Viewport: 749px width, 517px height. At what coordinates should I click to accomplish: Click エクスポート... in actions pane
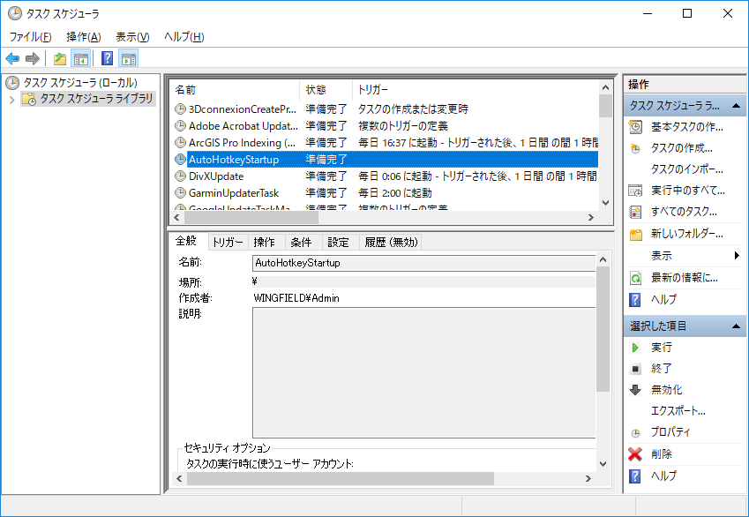coord(678,411)
